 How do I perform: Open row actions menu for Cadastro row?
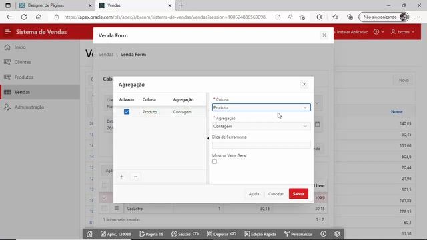[117, 209]
